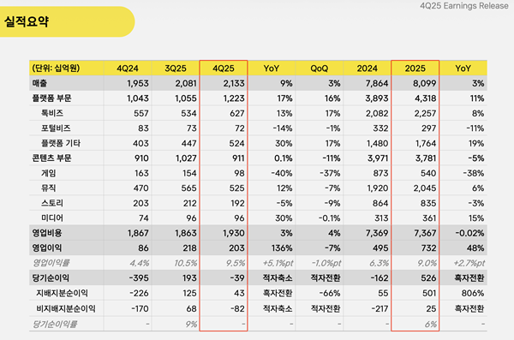Image resolution: width=514 pixels, height=340 pixels.
Task: Select 플랫폼 부문 4Q25 value 1,223
Action: [x=234, y=98]
